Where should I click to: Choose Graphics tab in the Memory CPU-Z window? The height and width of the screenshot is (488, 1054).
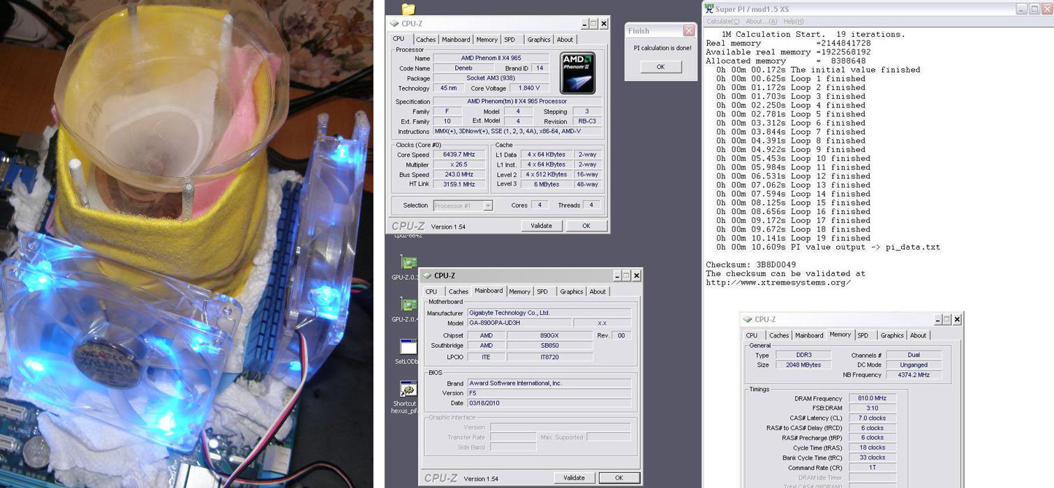[892, 335]
